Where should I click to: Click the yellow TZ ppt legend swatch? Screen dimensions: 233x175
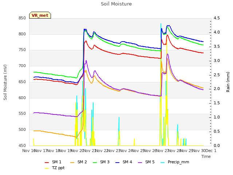[x=47, y=168]
